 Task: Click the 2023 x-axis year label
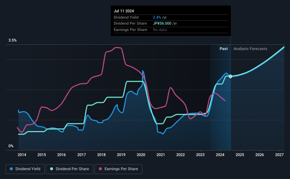(200, 155)
